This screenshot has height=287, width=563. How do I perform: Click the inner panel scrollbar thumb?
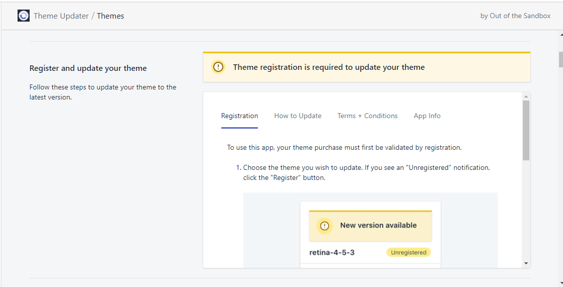pyautogui.click(x=526, y=131)
